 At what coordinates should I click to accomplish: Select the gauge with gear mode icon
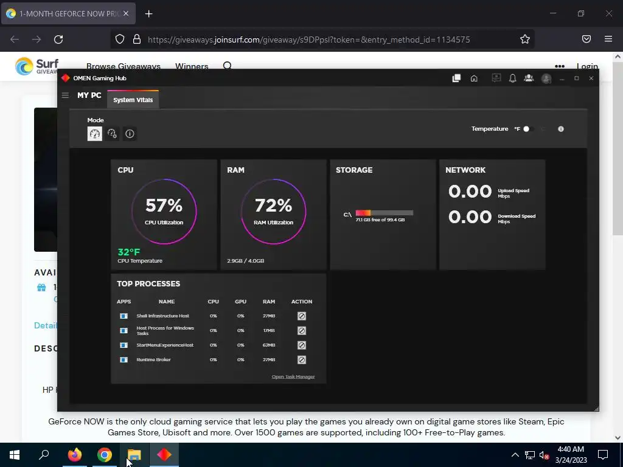click(x=112, y=134)
